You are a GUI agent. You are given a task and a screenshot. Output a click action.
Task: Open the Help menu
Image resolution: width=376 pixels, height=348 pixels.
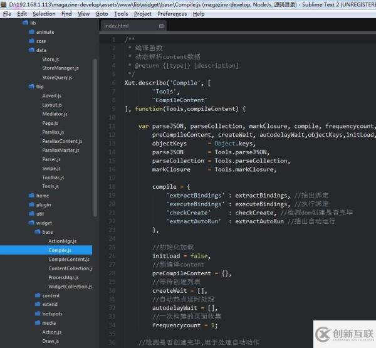199,14
